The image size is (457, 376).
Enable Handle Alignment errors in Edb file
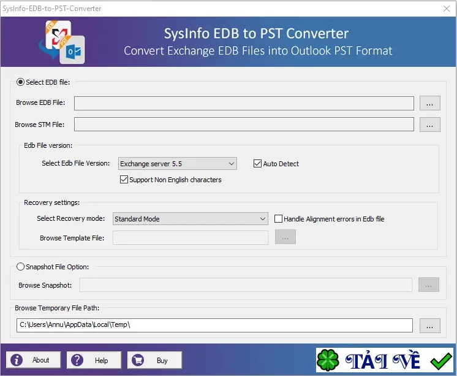[278, 218]
